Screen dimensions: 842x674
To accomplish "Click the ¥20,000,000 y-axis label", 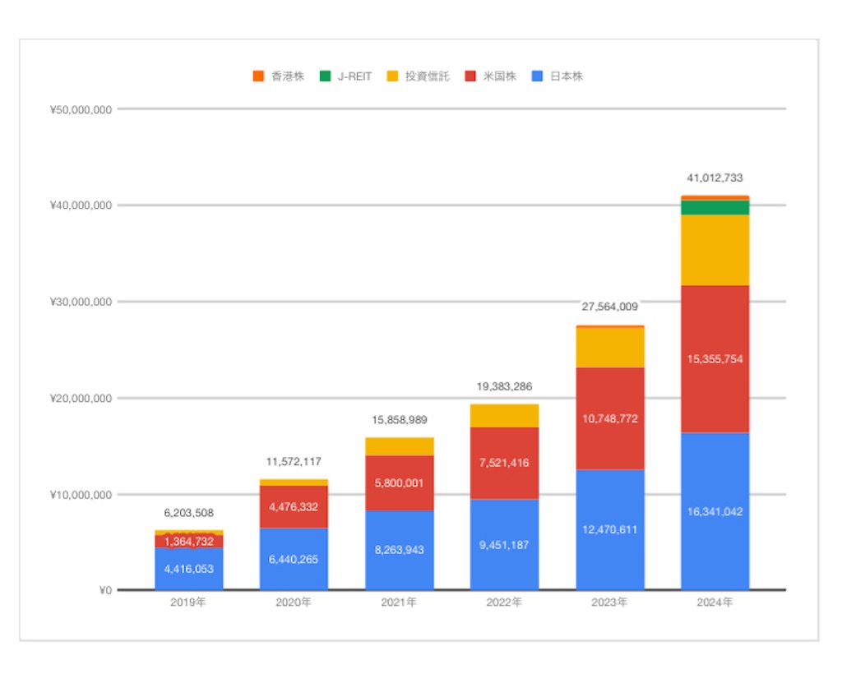I will [x=81, y=398].
